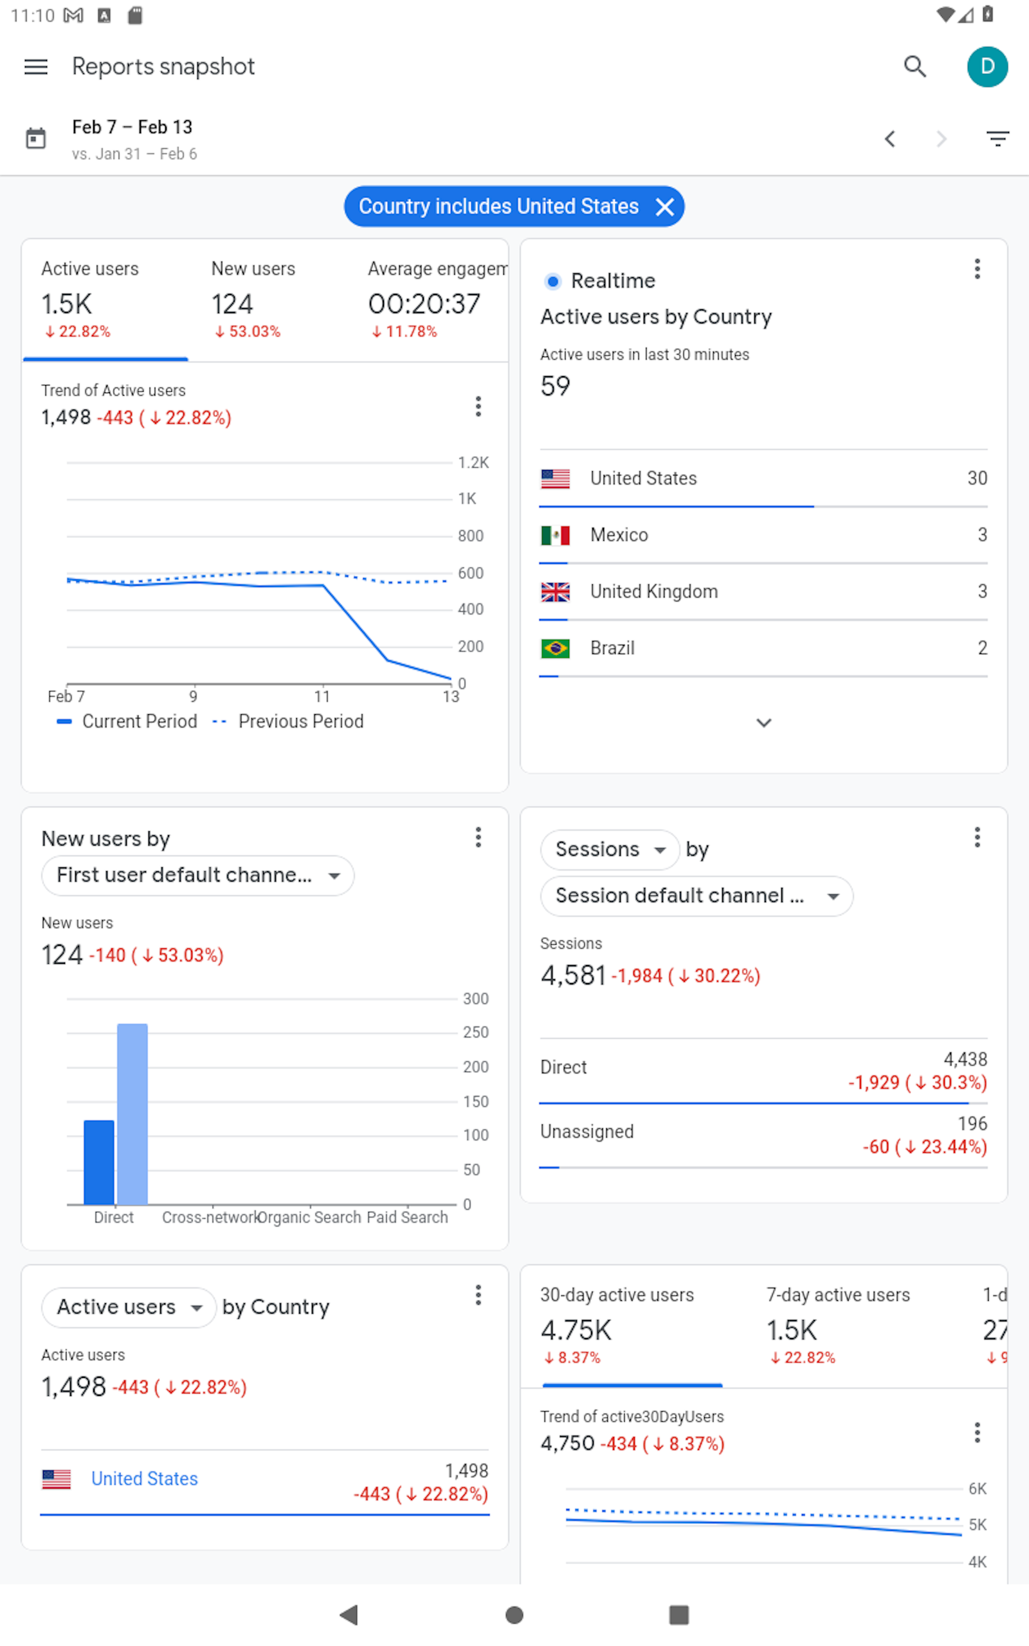This screenshot has width=1029, height=1646.
Task: Open the United States country link
Action: [x=143, y=1479]
